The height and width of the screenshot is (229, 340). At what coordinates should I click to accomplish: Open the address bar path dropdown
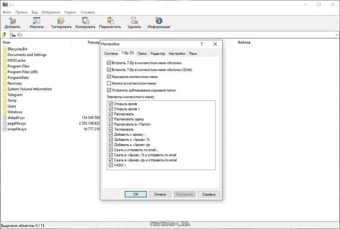337,35
